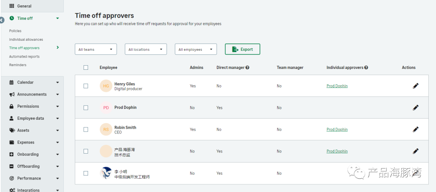The height and width of the screenshot is (192, 436).
Task: Click the help icon beside Direct manager
Action: click(247, 68)
